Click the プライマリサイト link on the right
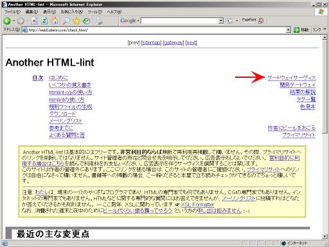 coord(299,135)
